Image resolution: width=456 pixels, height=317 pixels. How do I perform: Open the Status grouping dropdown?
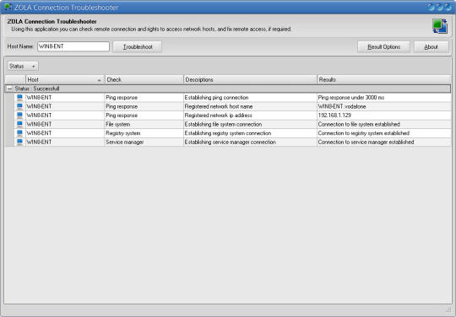click(23, 67)
